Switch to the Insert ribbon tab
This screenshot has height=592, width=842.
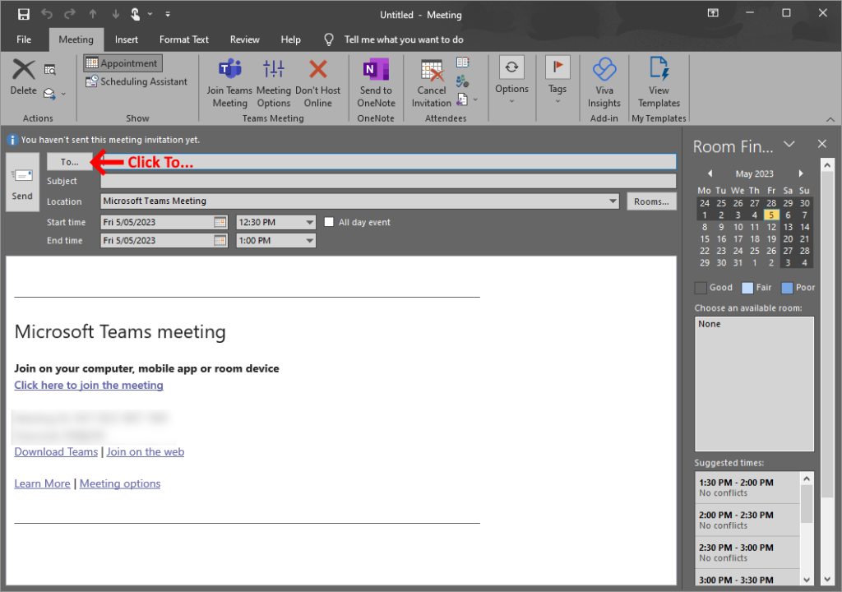[x=127, y=39]
